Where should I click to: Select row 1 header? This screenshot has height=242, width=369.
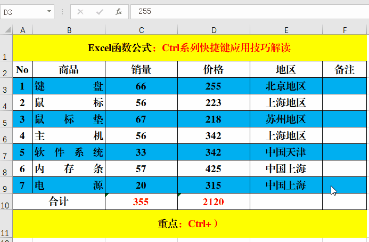[x=6, y=47]
